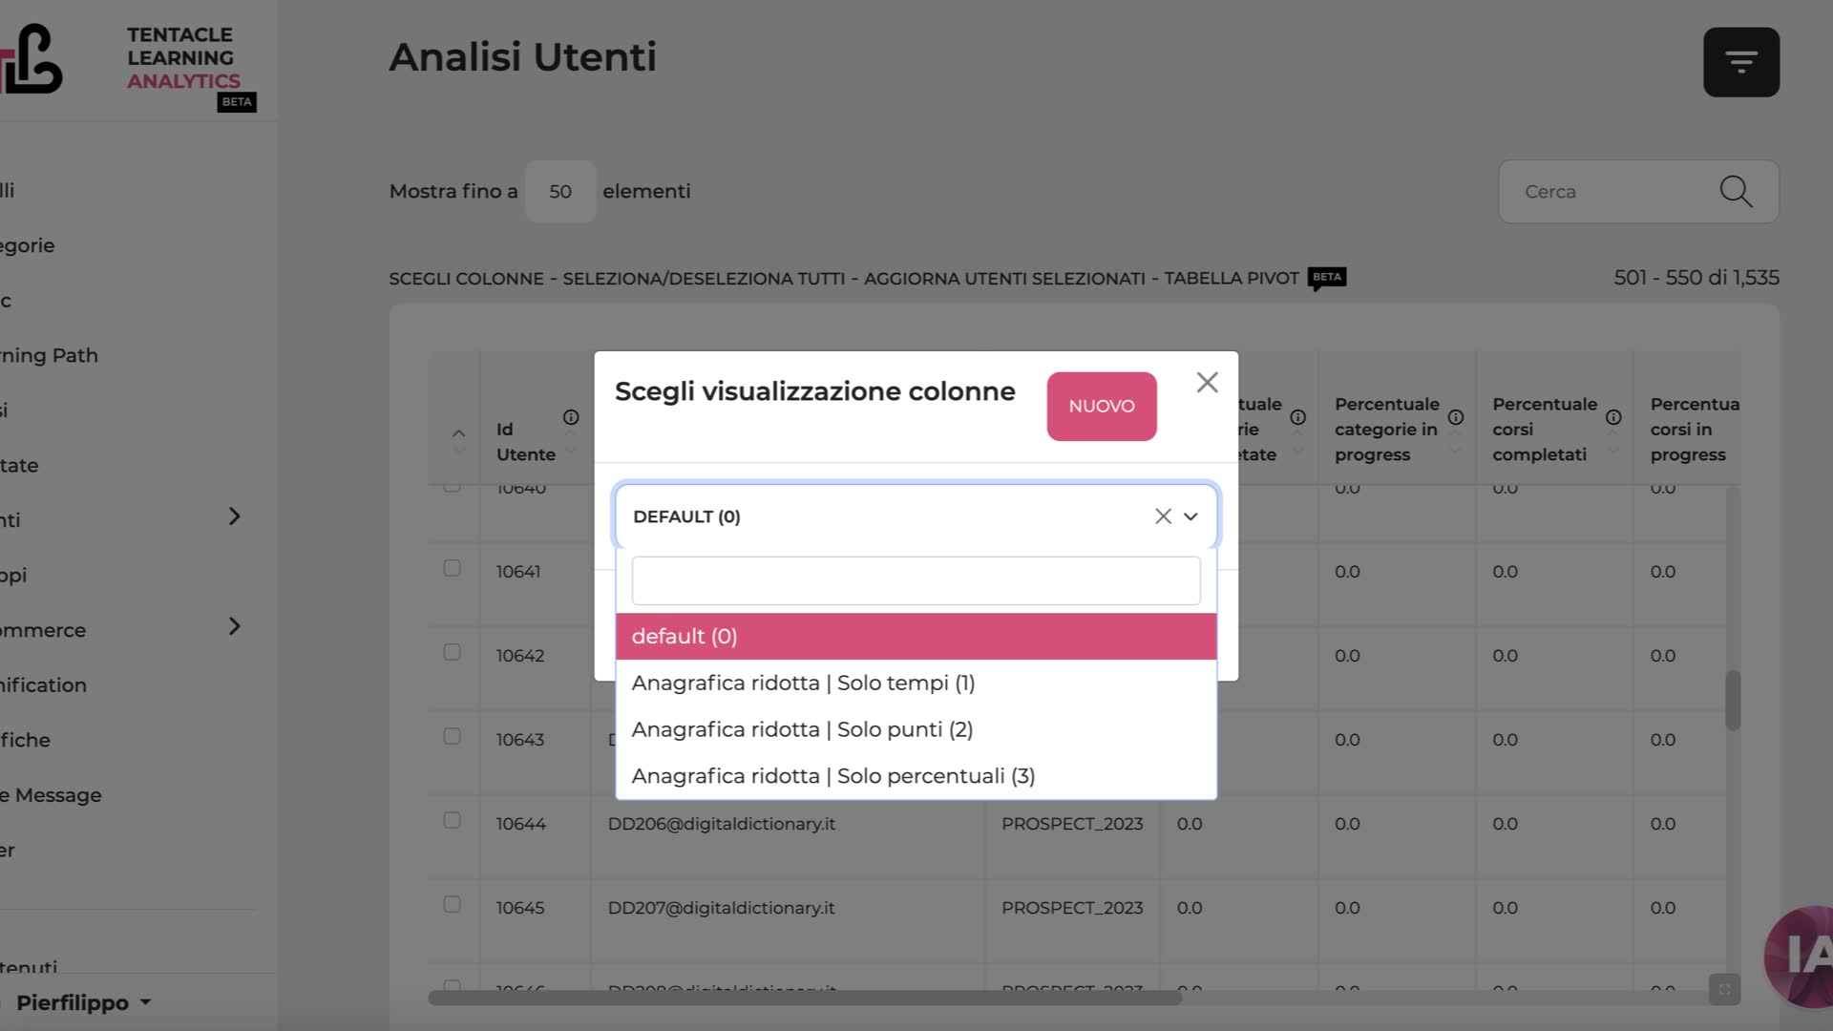This screenshot has height=1031, width=1833.
Task: Tick the checkbox for user 10643
Action: (x=453, y=736)
